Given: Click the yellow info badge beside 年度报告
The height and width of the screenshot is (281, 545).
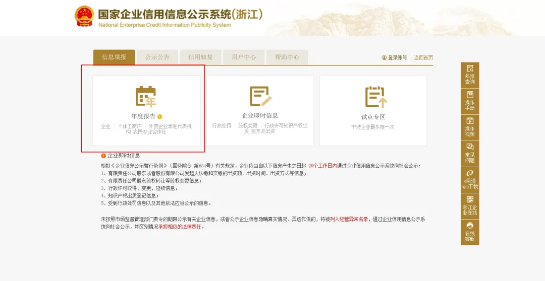Looking at the screenshot, I should (159, 117).
